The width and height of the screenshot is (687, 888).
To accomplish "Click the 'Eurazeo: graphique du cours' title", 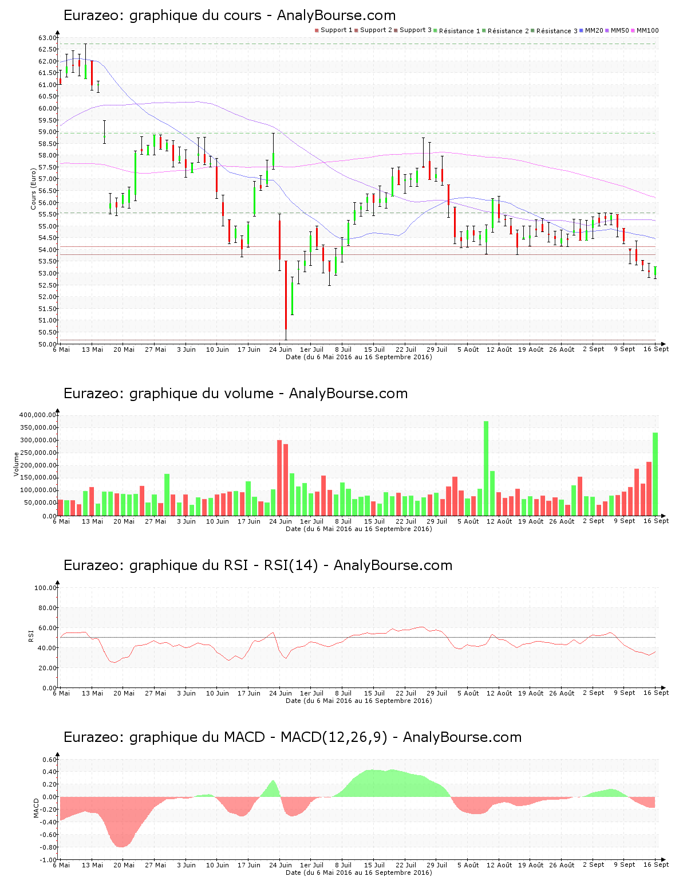I will click(x=230, y=15).
